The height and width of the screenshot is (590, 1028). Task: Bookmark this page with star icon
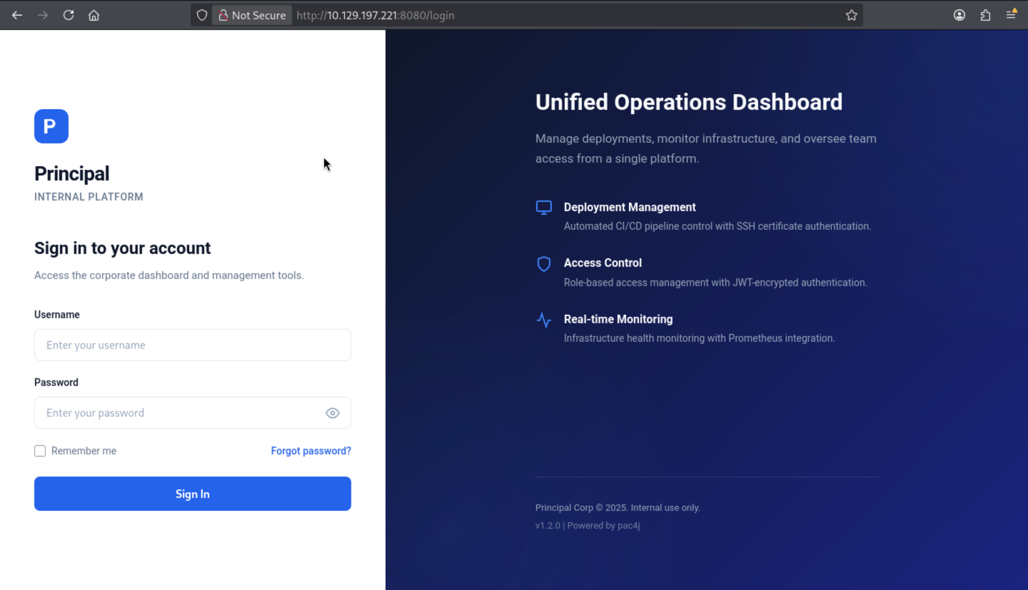(851, 15)
